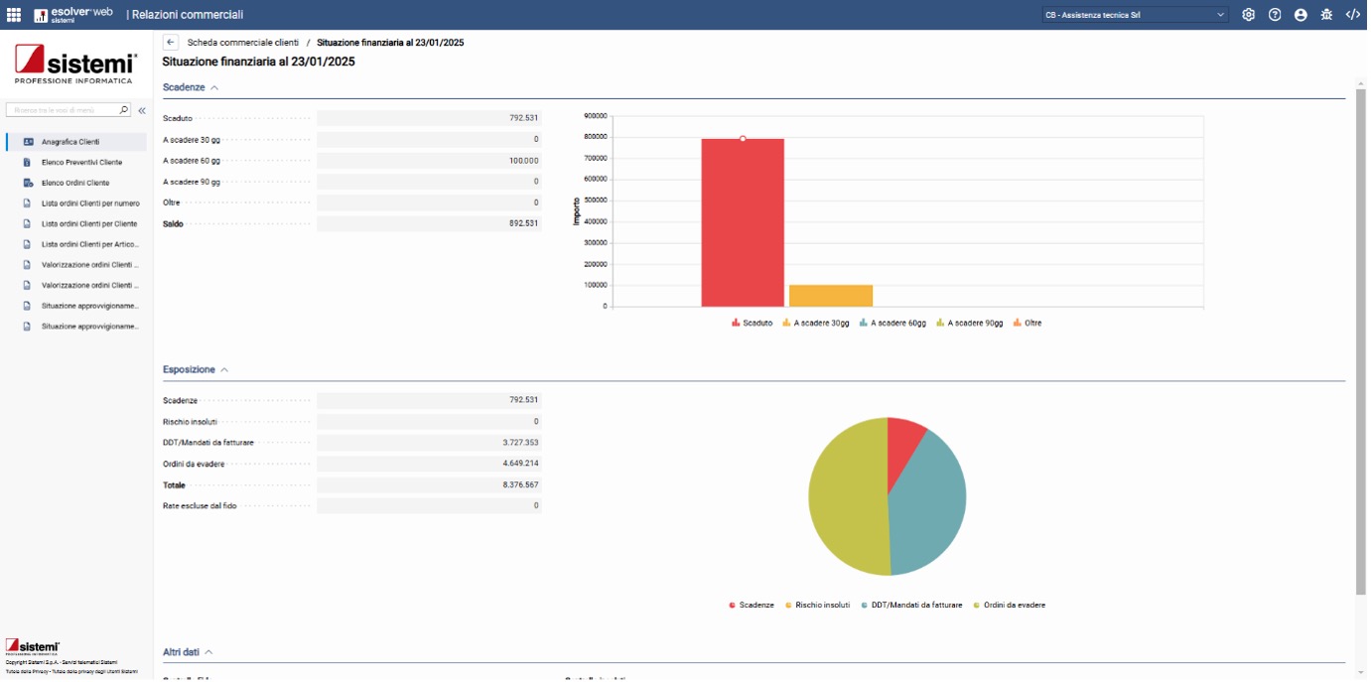Viewport: 1371px width, 682px height.
Task: Click the bug report icon
Action: point(1326,15)
